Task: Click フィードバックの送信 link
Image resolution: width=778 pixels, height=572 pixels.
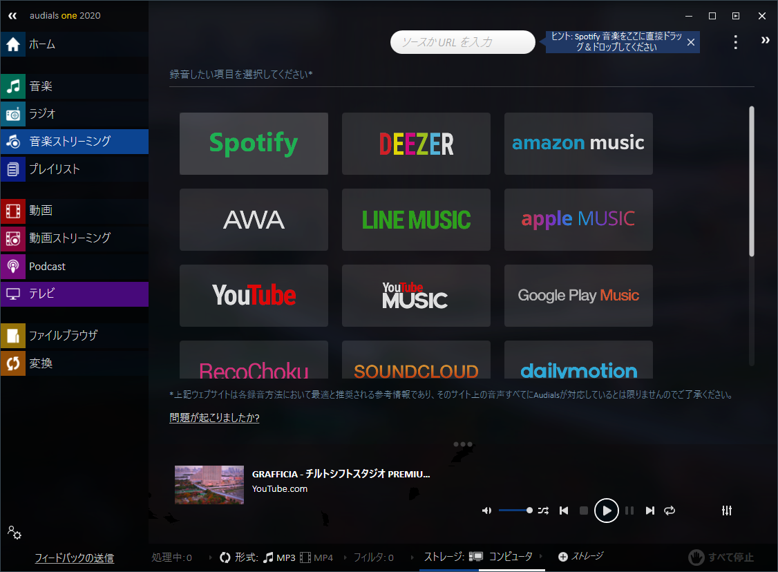Action: coord(74,558)
